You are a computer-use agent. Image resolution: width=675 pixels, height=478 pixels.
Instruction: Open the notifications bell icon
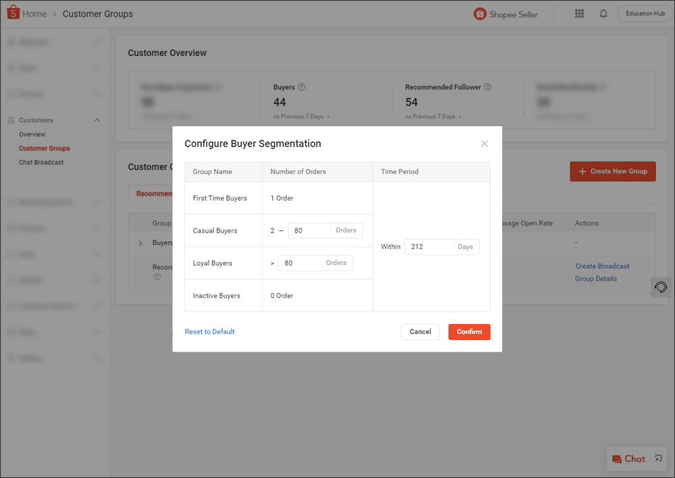(x=603, y=14)
